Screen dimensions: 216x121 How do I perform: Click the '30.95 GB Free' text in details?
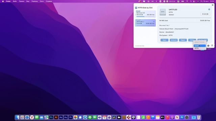[205, 21]
